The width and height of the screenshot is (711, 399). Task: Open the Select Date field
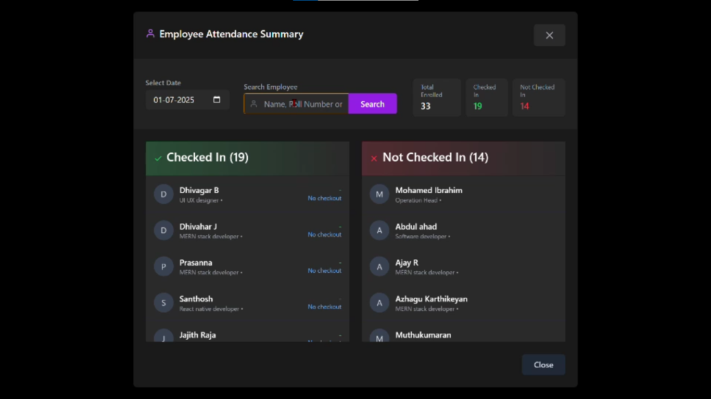click(x=180, y=100)
